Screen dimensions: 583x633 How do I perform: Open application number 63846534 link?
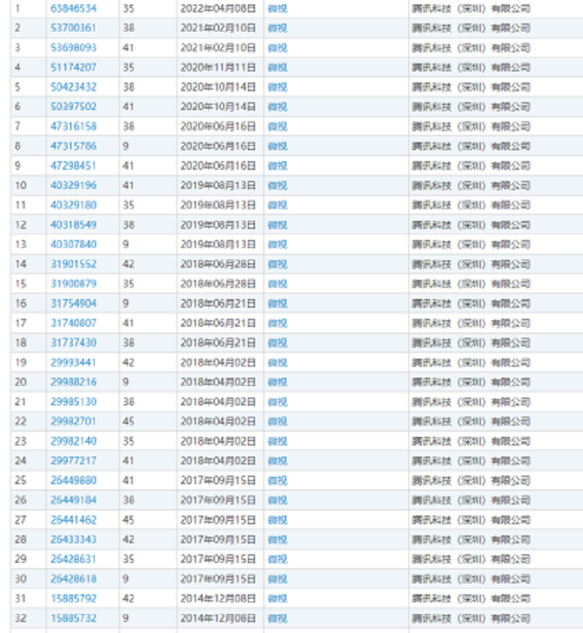click(x=73, y=9)
